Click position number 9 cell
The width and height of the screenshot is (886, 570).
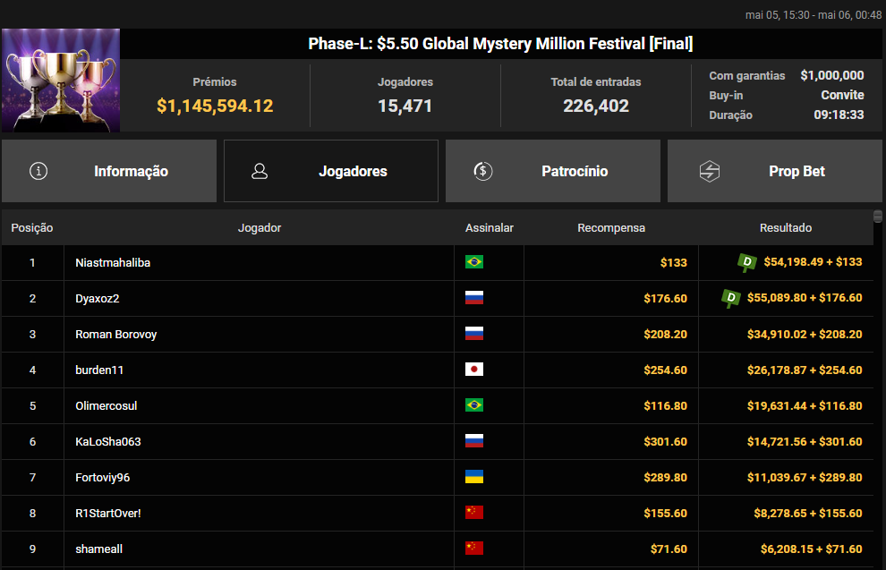pos(33,549)
